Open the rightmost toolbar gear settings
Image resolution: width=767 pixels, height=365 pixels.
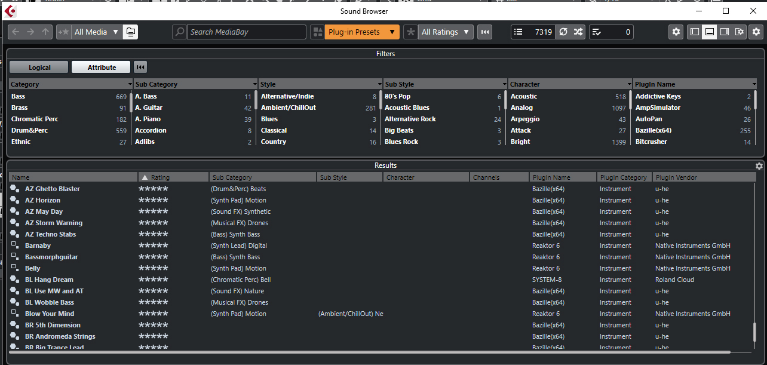pos(756,32)
